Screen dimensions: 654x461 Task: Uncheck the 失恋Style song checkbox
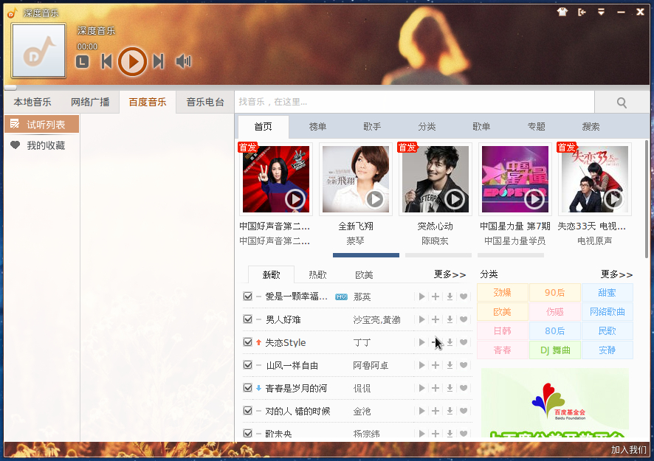coord(248,342)
